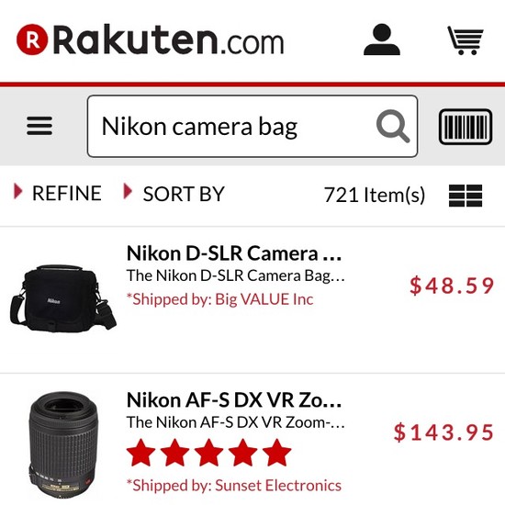
Task: Click the five-star rating on the lens
Action: click(209, 453)
